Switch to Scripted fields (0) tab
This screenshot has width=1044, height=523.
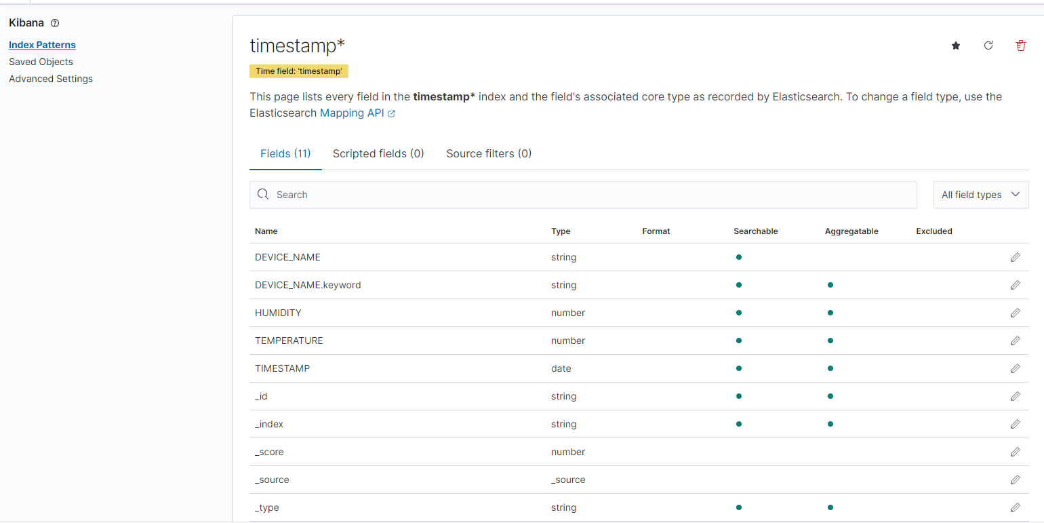tap(378, 153)
